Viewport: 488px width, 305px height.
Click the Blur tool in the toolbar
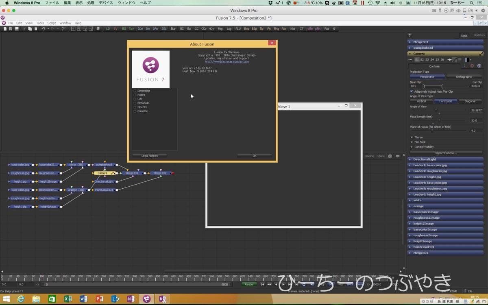pyautogui.click(x=173, y=29)
